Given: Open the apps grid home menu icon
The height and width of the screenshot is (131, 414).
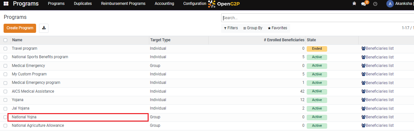Looking at the screenshot, I should [x=6, y=4].
